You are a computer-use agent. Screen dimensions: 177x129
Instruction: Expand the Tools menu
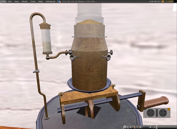coord(33,1)
